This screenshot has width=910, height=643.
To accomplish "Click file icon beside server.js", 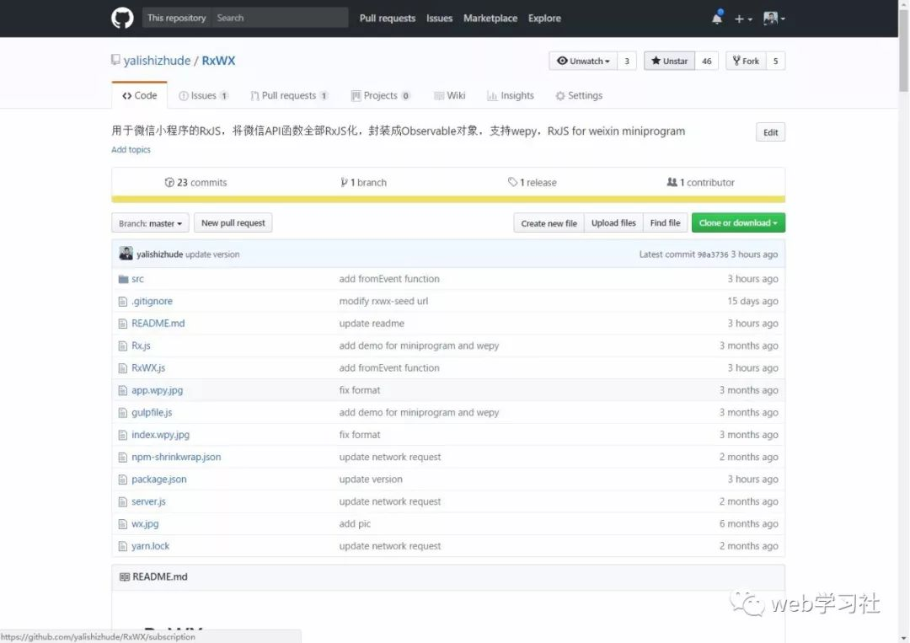I will [122, 501].
